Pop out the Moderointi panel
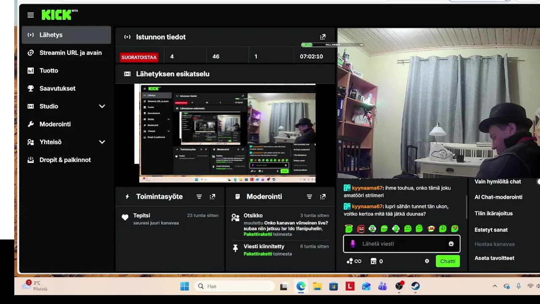The image size is (540, 304). [x=323, y=197]
